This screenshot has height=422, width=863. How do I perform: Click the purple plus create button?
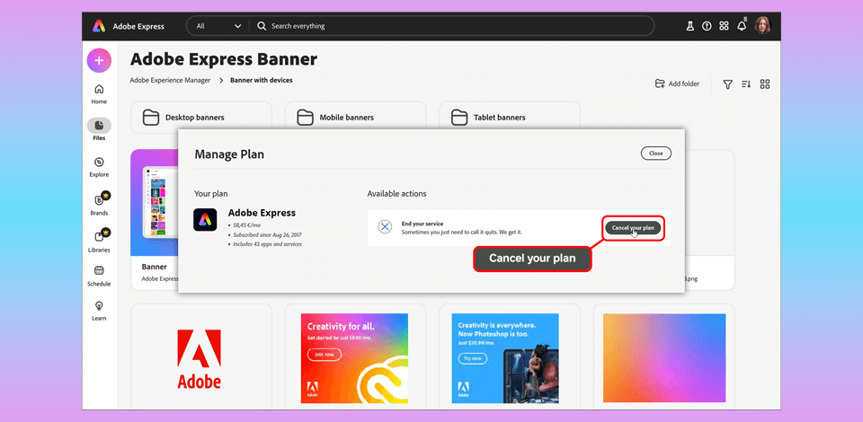coord(99,60)
